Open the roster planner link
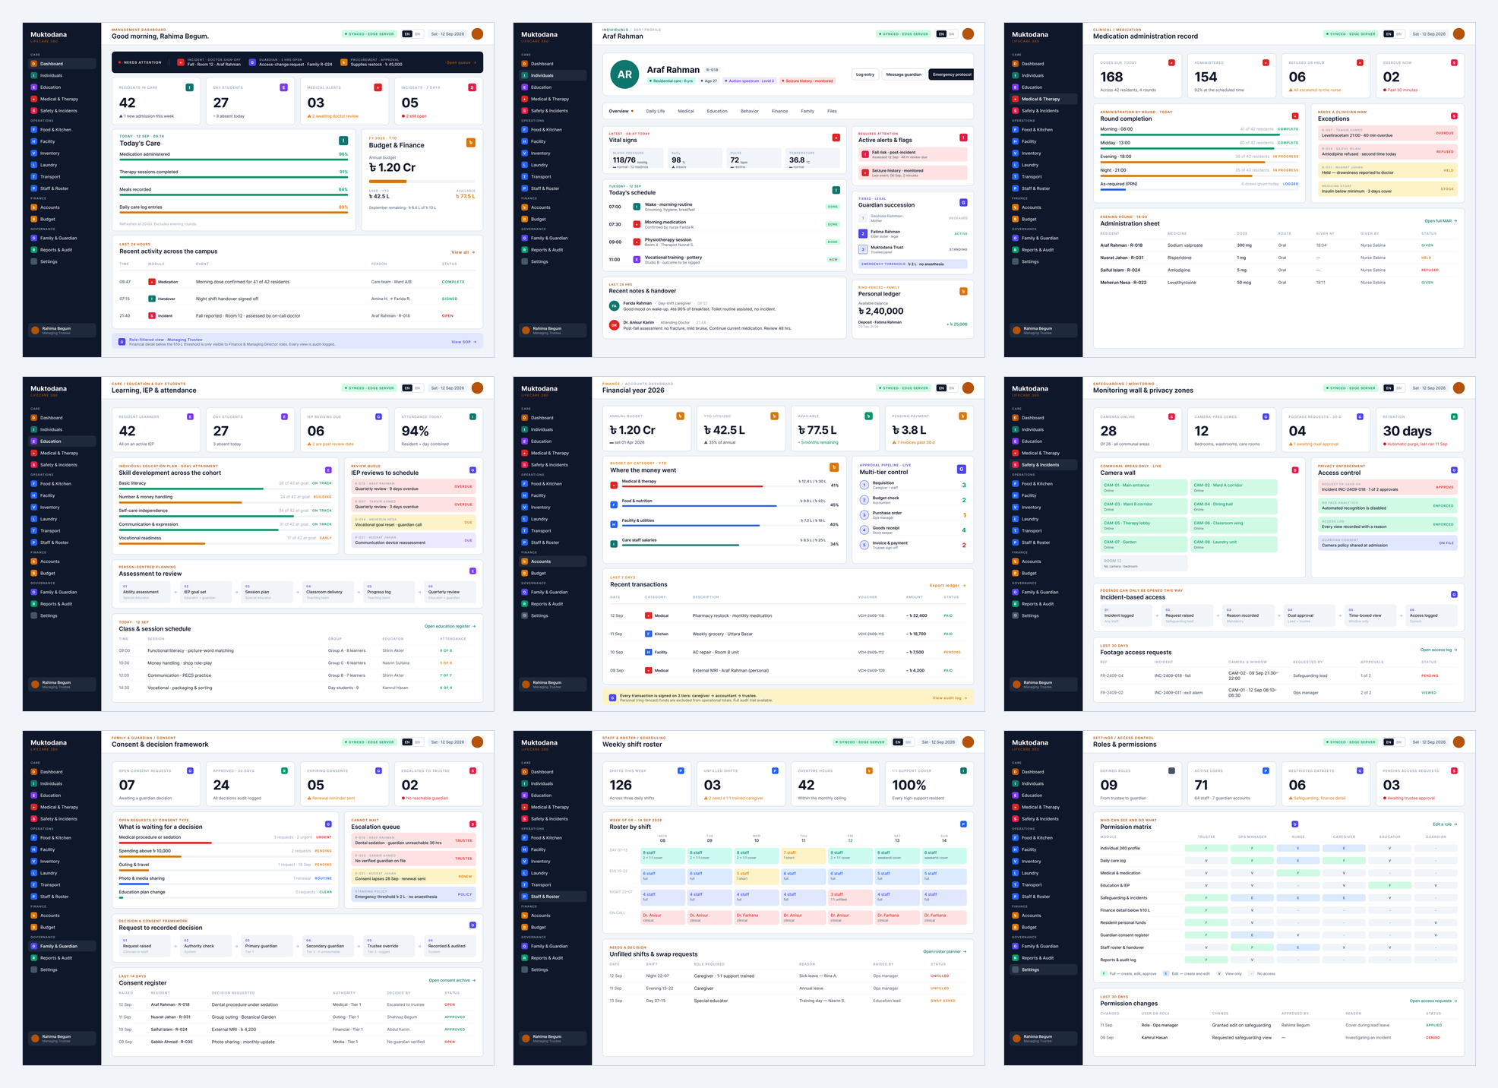Screen dimensions: 1498x1088 point(945,951)
